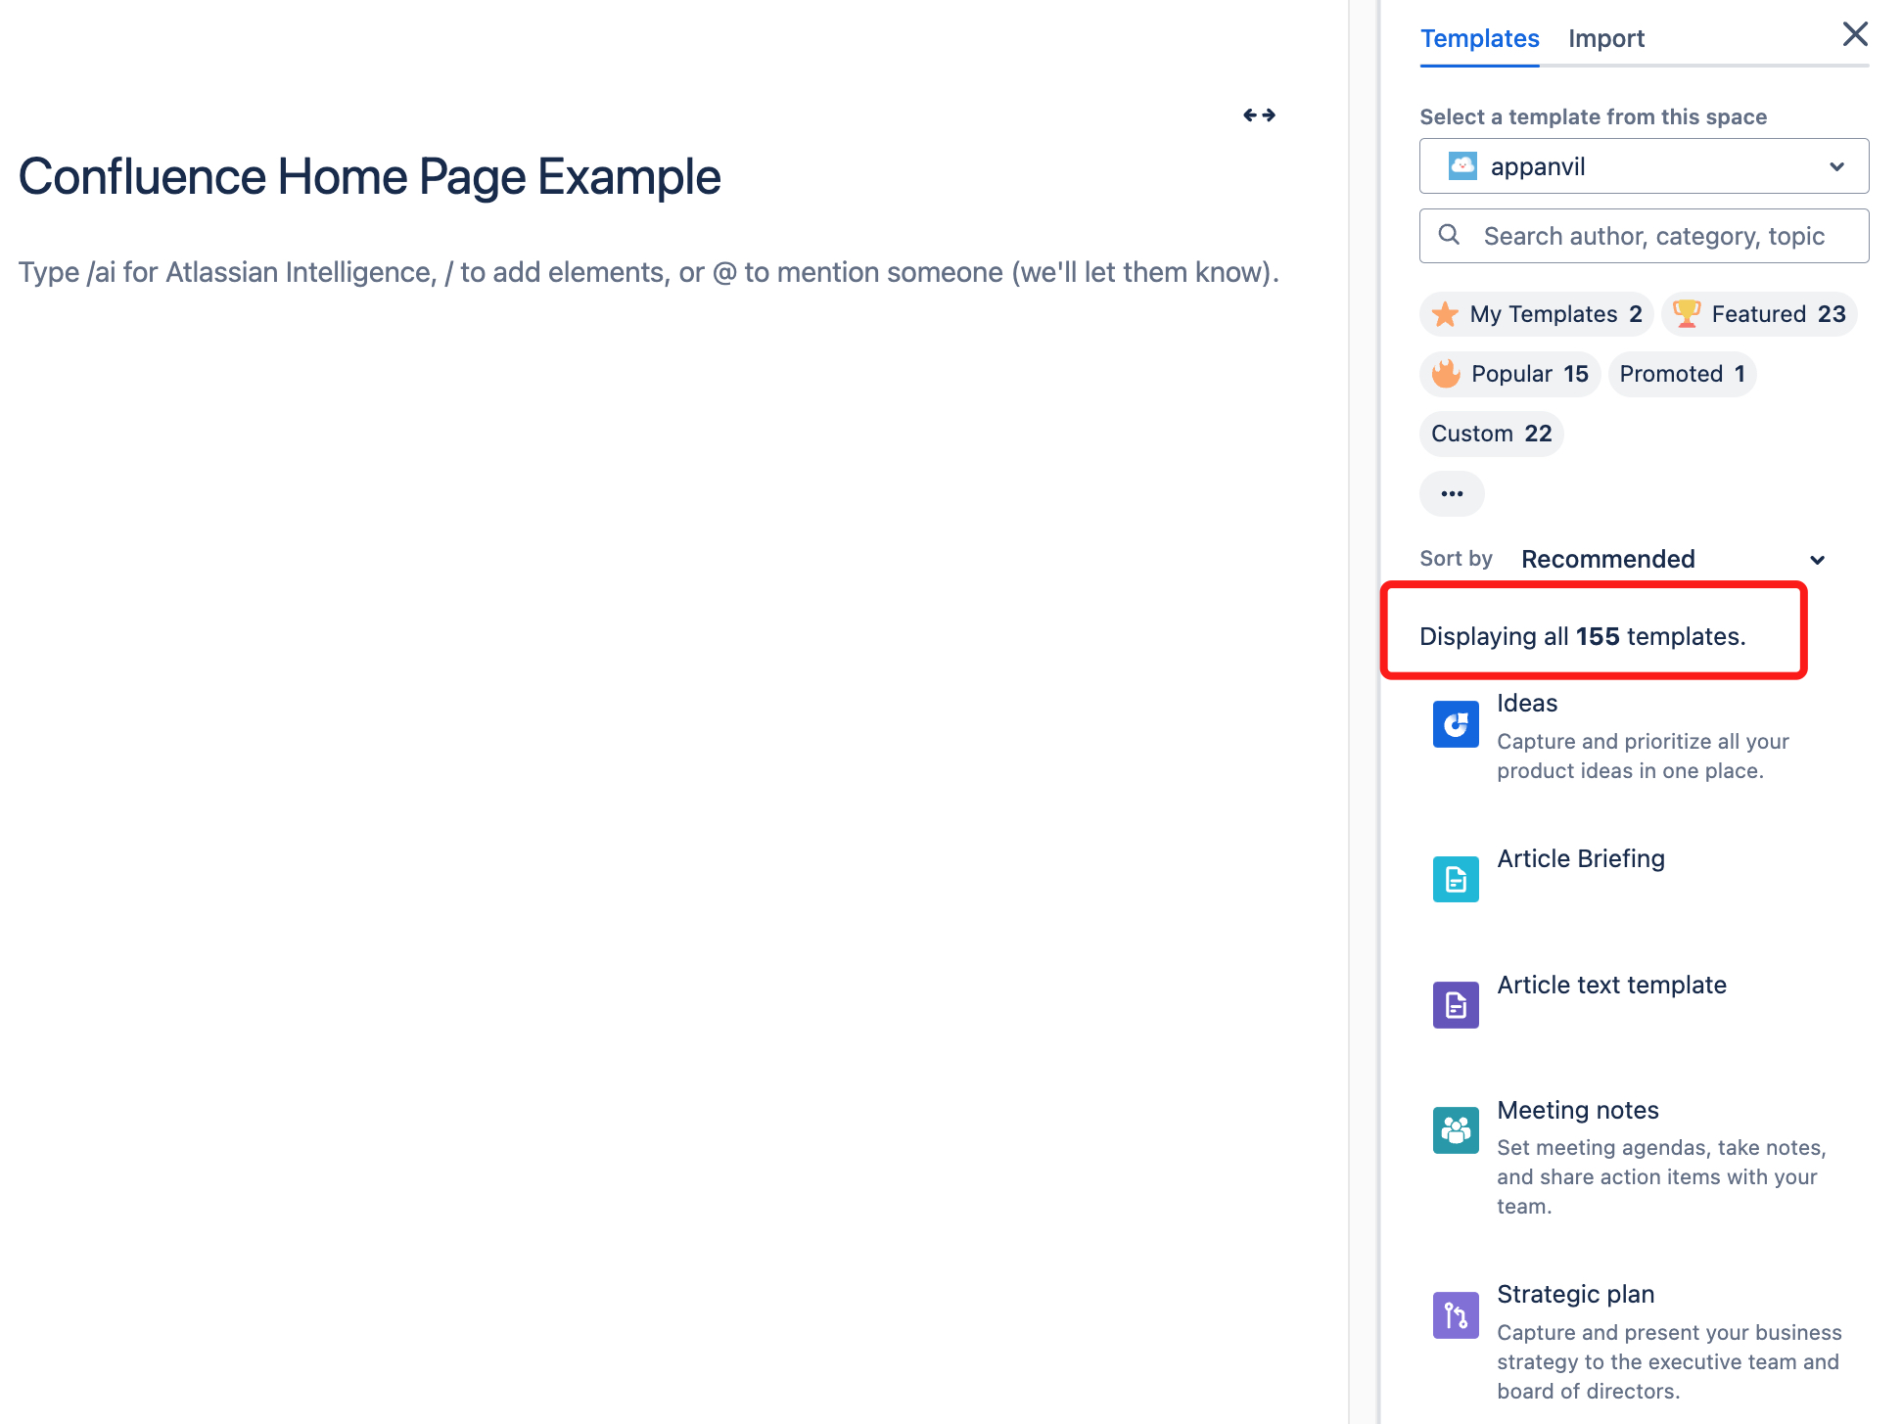Click the expand editor width arrow
1902x1424 pixels.
point(1259,114)
